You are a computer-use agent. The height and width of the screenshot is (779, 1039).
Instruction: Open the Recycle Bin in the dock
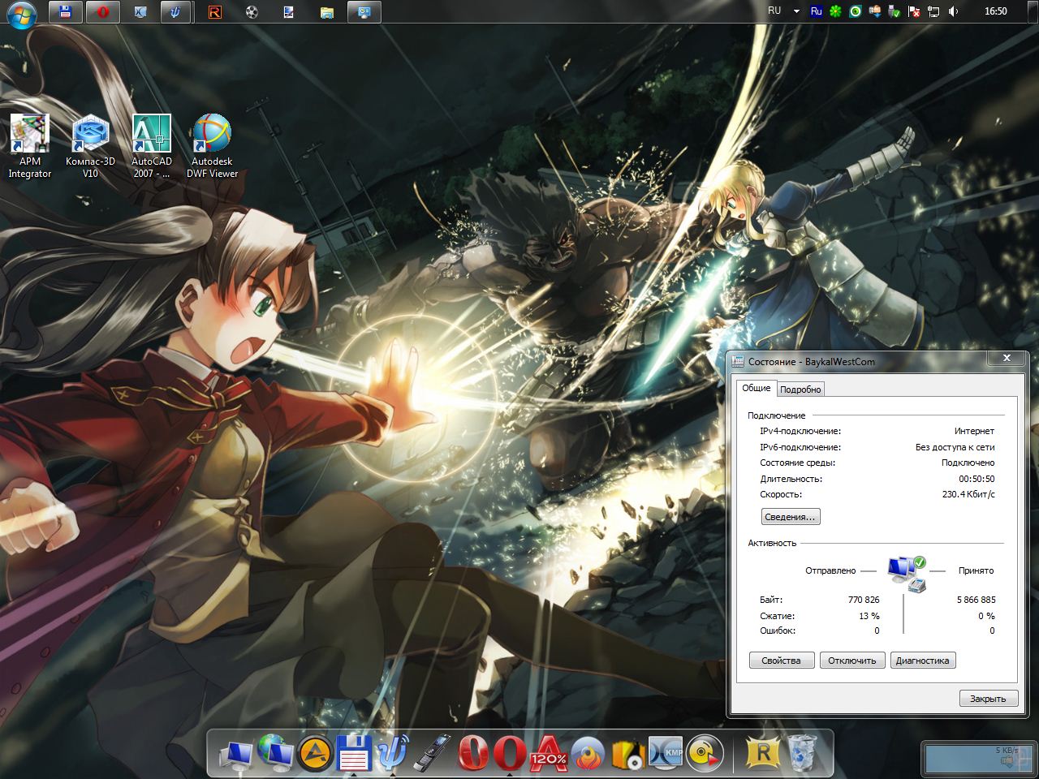point(802,752)
